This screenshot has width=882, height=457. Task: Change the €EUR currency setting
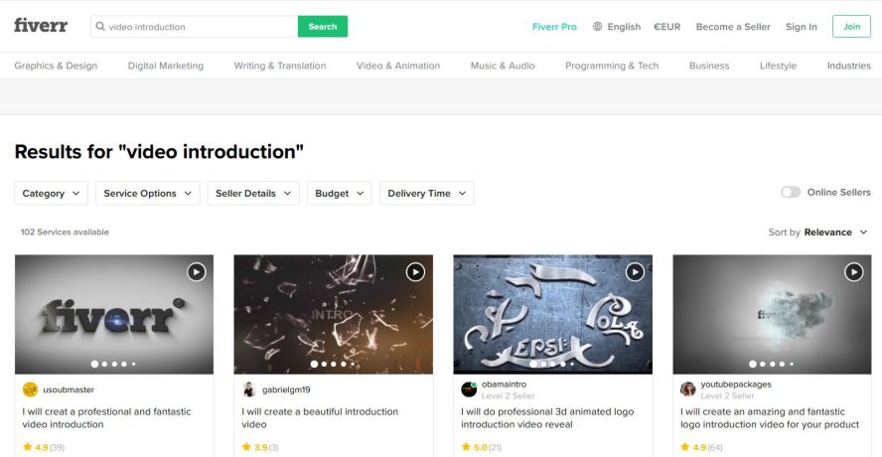pyautogui.click(x=667, y=27)
